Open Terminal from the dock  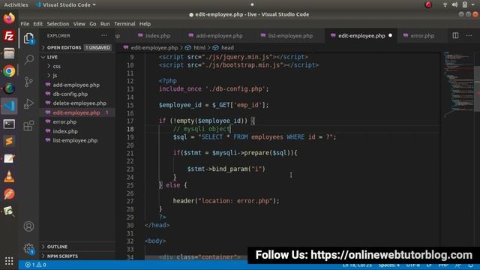click(9, 124)
